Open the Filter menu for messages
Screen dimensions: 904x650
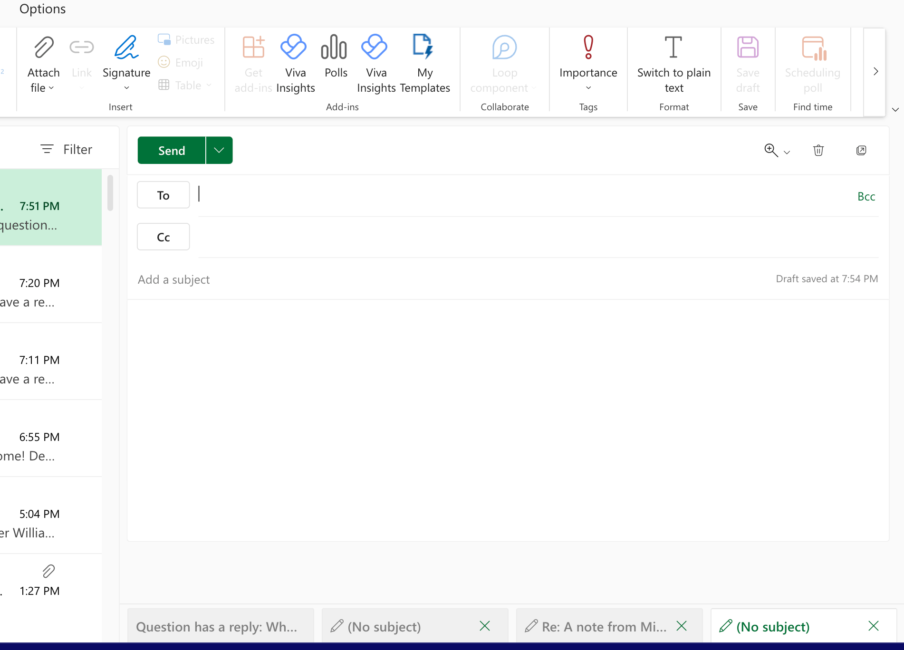(x=67, y=150)
